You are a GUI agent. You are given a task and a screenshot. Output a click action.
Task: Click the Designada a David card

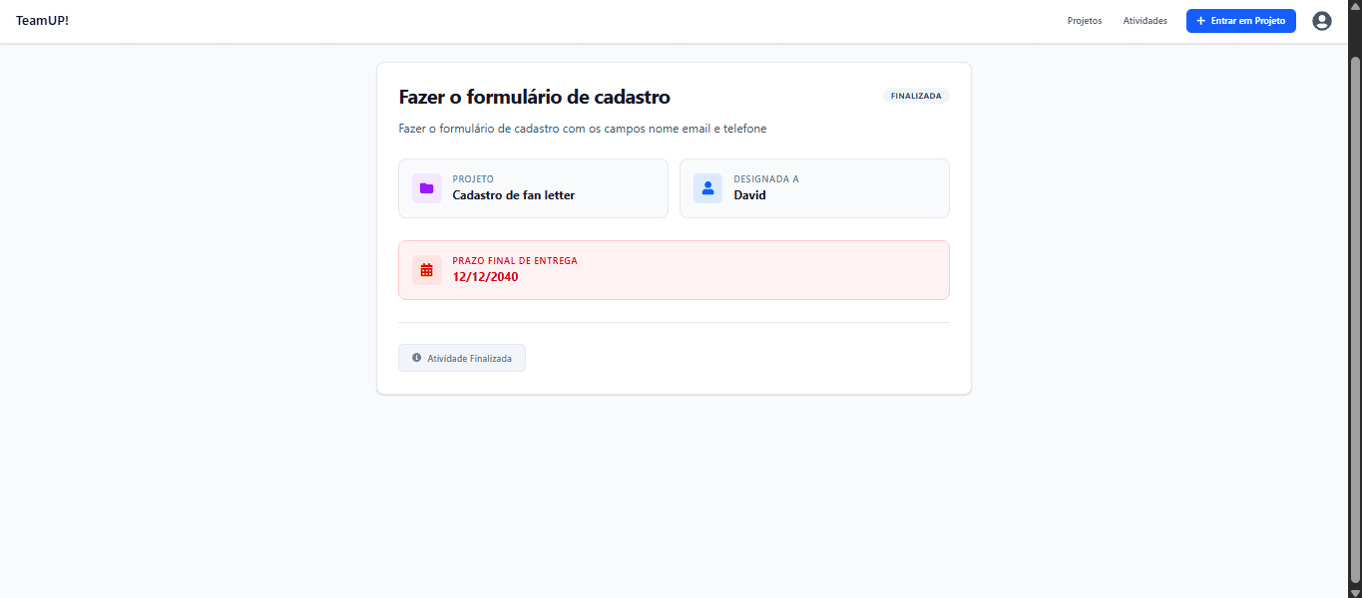coord(814,188)
